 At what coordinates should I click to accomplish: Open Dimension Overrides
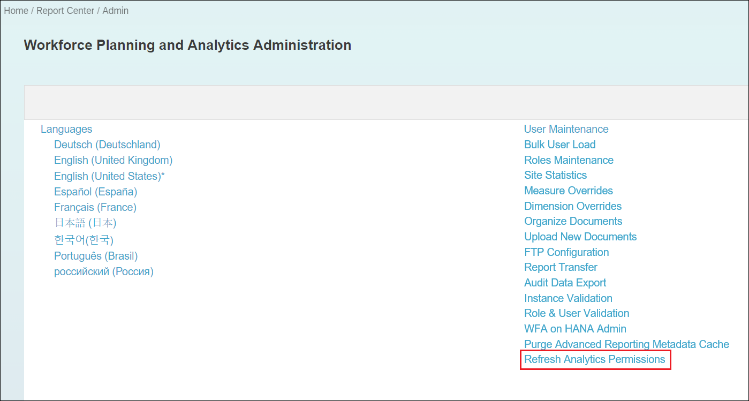point(573,206)
